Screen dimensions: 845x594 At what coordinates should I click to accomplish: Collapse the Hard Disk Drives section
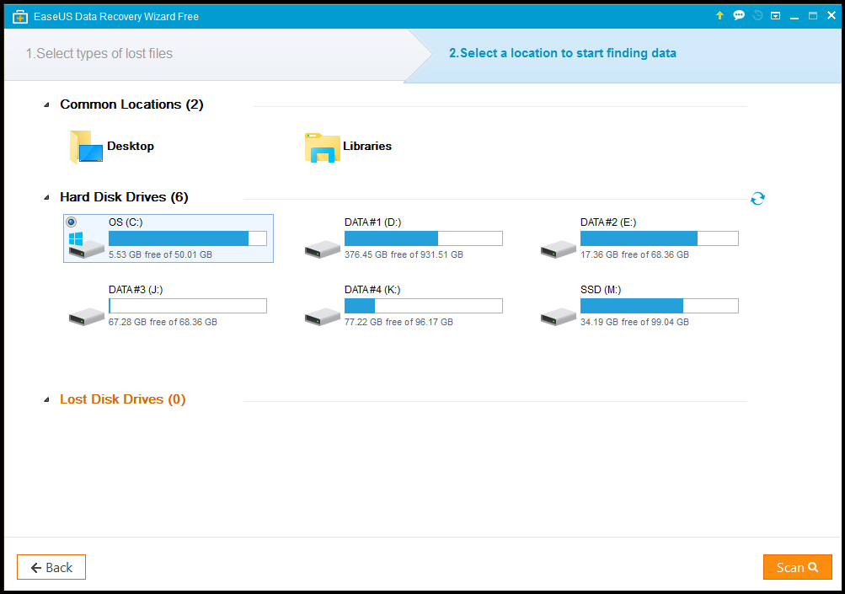tap(46, 196)
